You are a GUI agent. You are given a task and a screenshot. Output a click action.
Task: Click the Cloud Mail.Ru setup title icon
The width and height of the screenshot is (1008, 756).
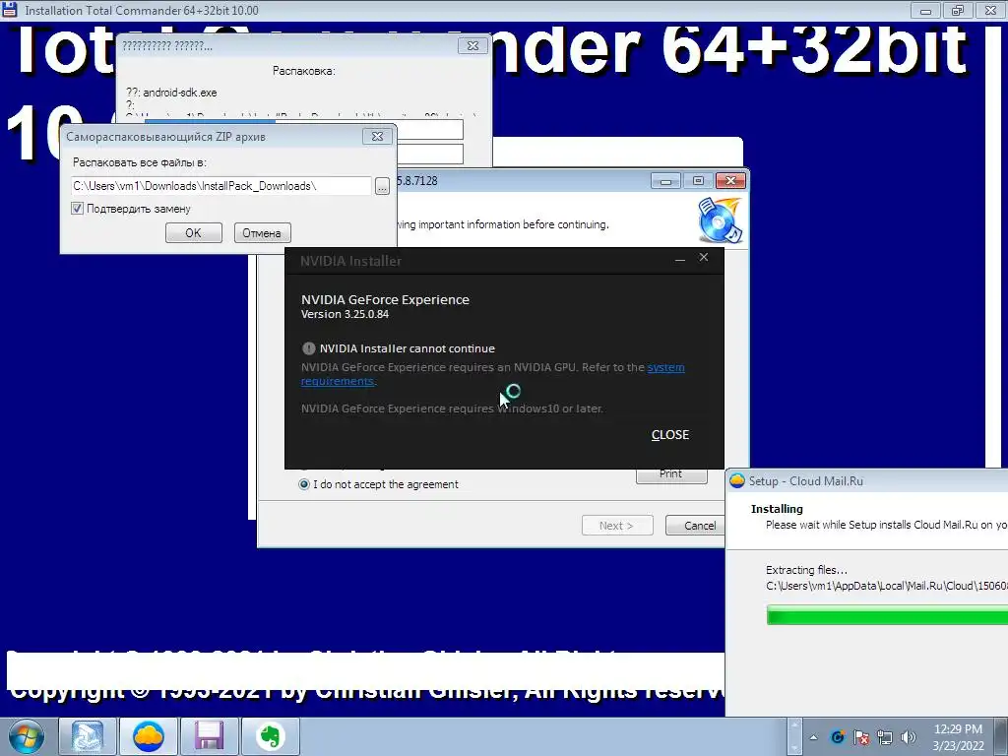coord(737,480)
